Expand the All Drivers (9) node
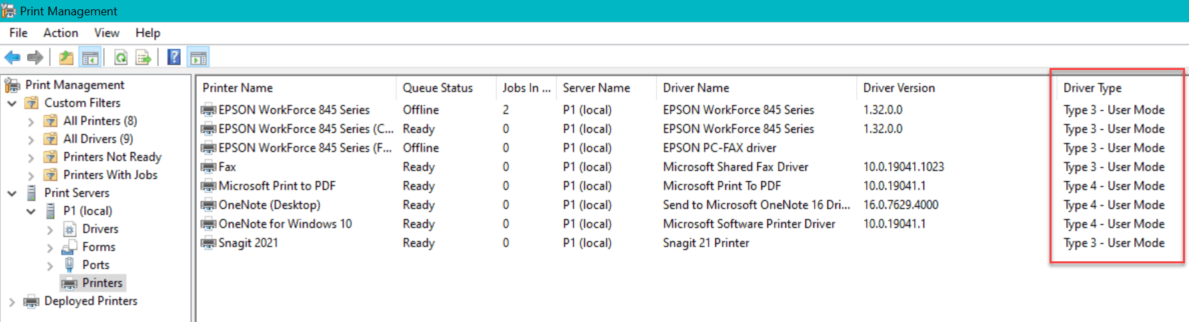This screenshot has height=322, width=1189. pos(31,139)
